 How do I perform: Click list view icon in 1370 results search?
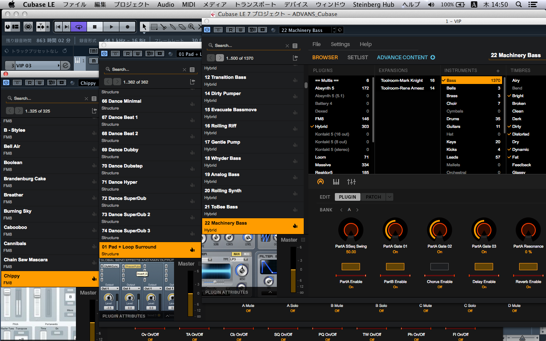[x=295, y=46]
